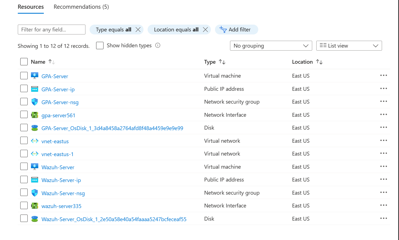The height and width of the screenshot is (240, 399).
Task: Tick the GPA-Server row checkbox
Action: click(24, 76)
